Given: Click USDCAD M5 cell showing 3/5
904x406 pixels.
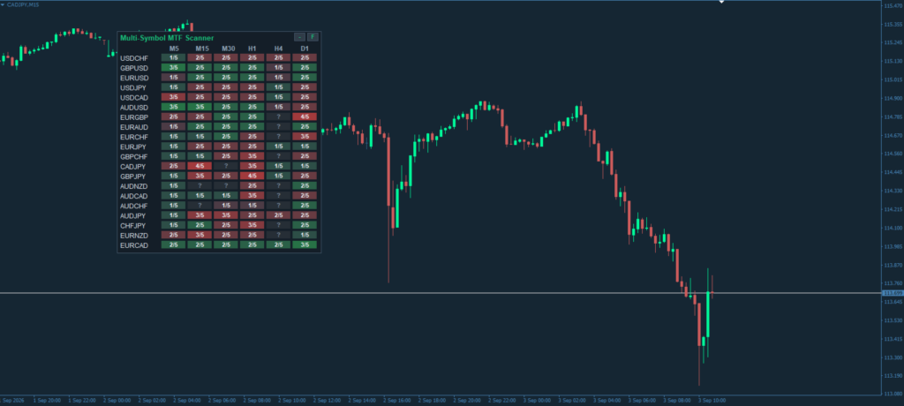Looking at the screenshot, I should (174, 97).
